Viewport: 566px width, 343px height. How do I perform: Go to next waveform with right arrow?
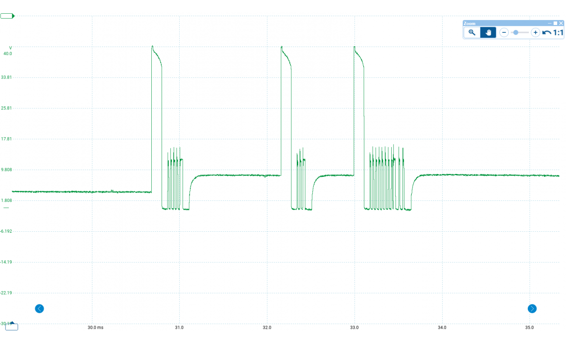click(x=532, y=308)
